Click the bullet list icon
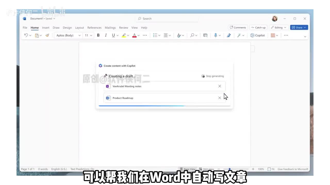Viewport: 330px width, 185px height. tap(155, 35)
